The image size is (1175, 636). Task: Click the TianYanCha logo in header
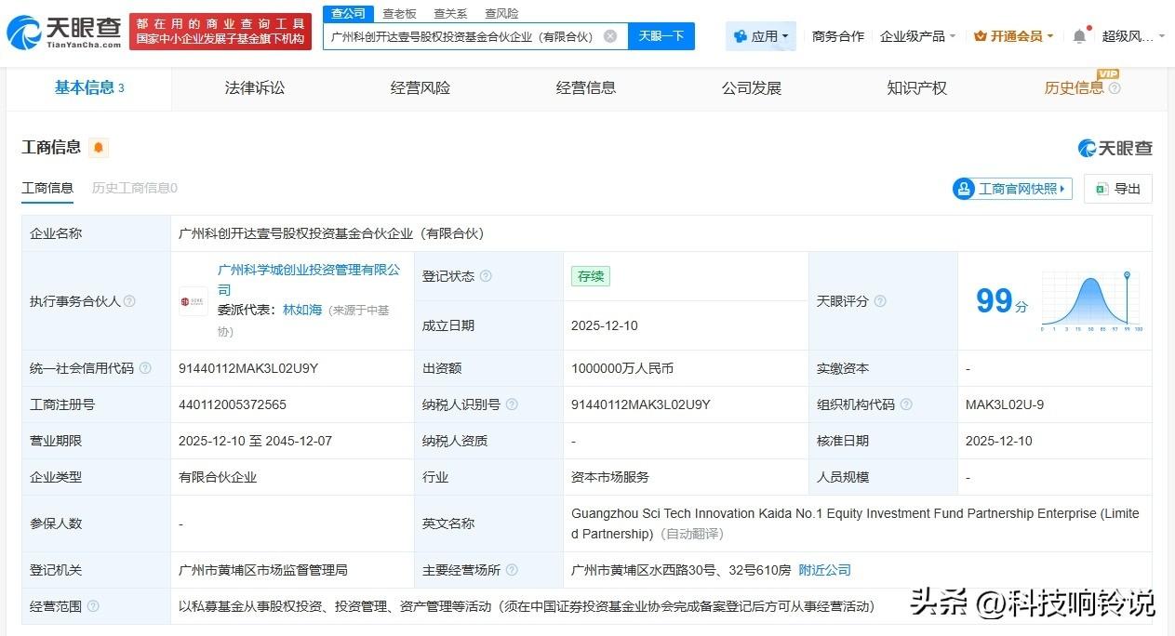tap(63, 32)
